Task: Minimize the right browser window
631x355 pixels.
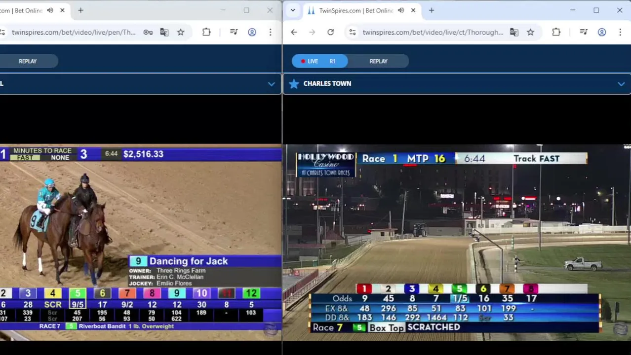Action: click(x=573, y=10)
